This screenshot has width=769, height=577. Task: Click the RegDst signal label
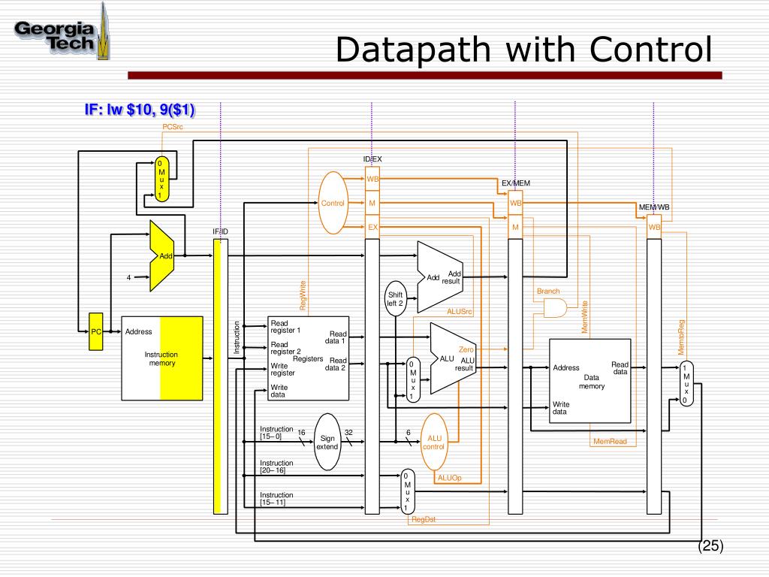[424, 519]
